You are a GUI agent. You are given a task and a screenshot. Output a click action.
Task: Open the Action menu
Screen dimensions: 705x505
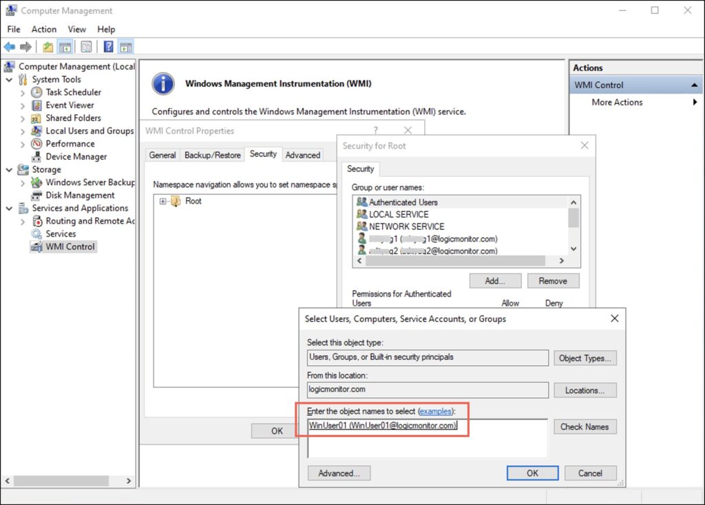point(43,29)
